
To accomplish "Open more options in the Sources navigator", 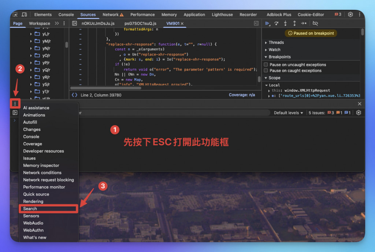I will pos(64,23).
